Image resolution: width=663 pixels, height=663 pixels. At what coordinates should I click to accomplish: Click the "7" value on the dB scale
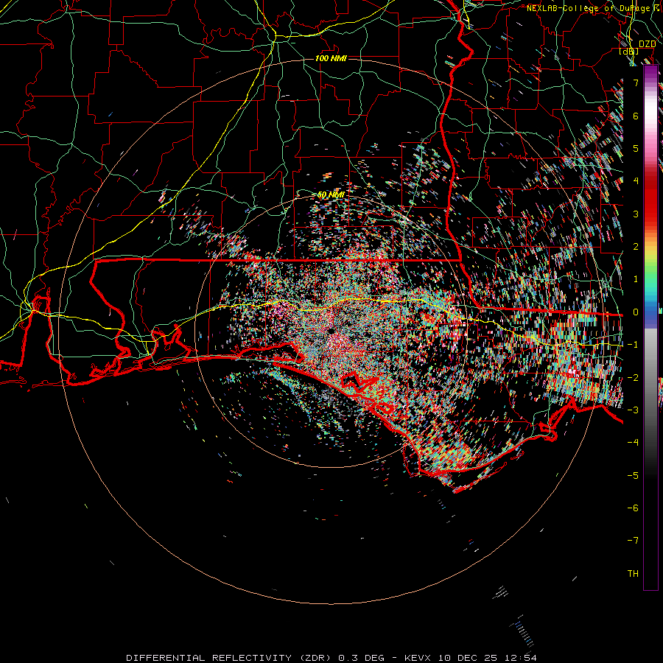(x=636, y=83)
